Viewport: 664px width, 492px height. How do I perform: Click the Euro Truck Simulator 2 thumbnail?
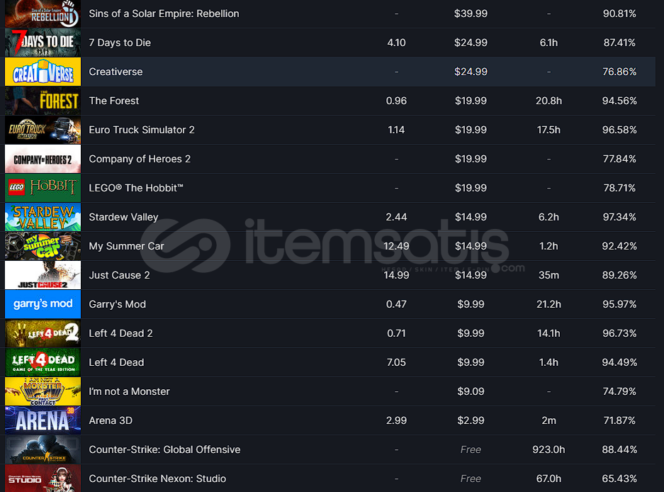[x=43, y=130]
